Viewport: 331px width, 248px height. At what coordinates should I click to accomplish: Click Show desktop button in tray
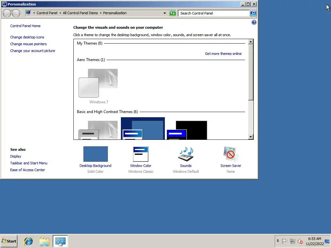coord(327,241)
